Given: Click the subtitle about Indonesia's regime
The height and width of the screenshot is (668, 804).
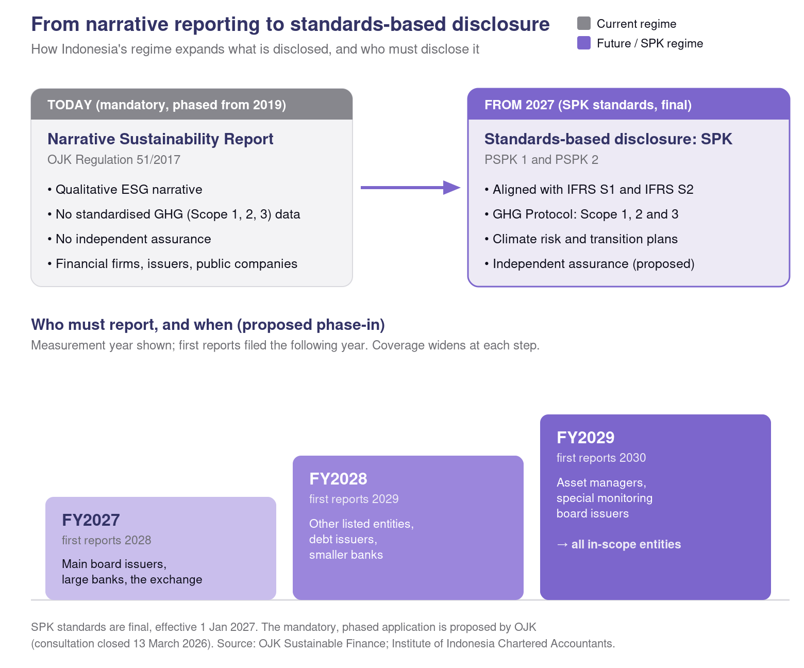Looking at the screenshot, I should [x=255, y=49].
